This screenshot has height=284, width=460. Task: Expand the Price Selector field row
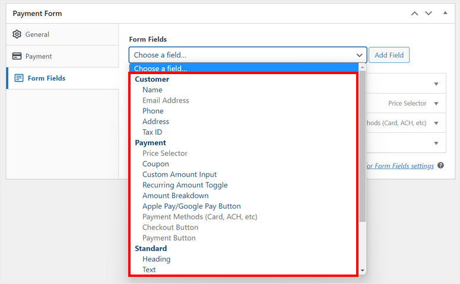click(x=436, y=104)
